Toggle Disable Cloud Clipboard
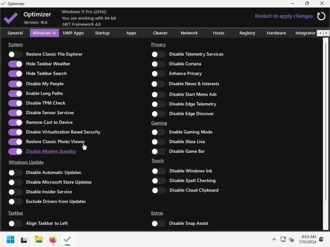The height and width of the screenshot is (247, 330). pos(159,190)
